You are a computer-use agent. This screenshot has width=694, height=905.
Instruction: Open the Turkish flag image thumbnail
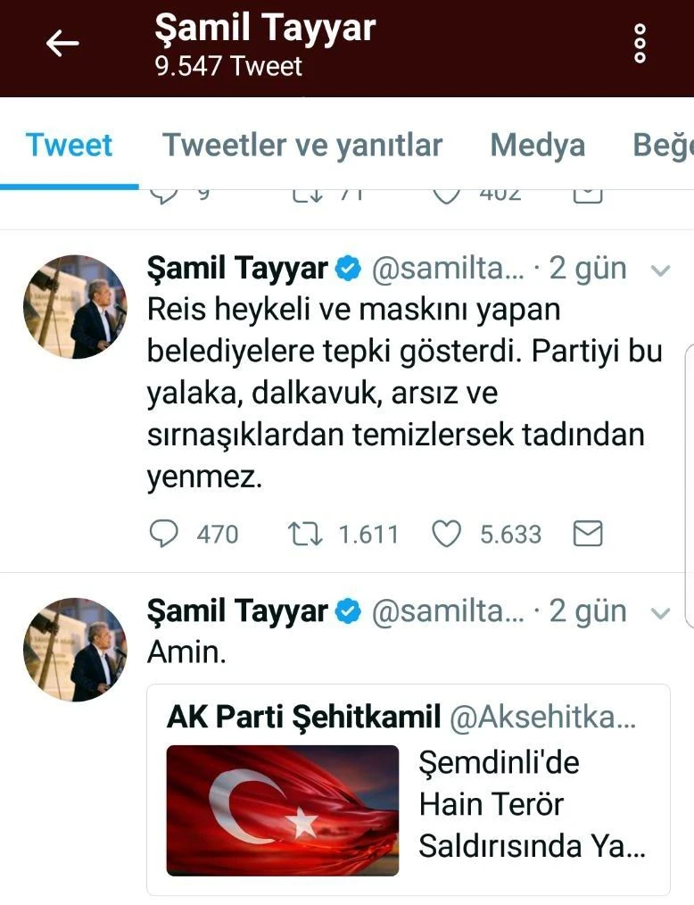coord(282,810)
